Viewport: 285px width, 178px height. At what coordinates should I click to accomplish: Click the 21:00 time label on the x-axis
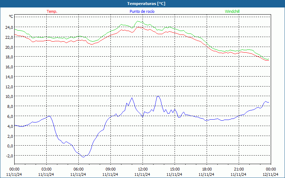[x=239, y=169]
